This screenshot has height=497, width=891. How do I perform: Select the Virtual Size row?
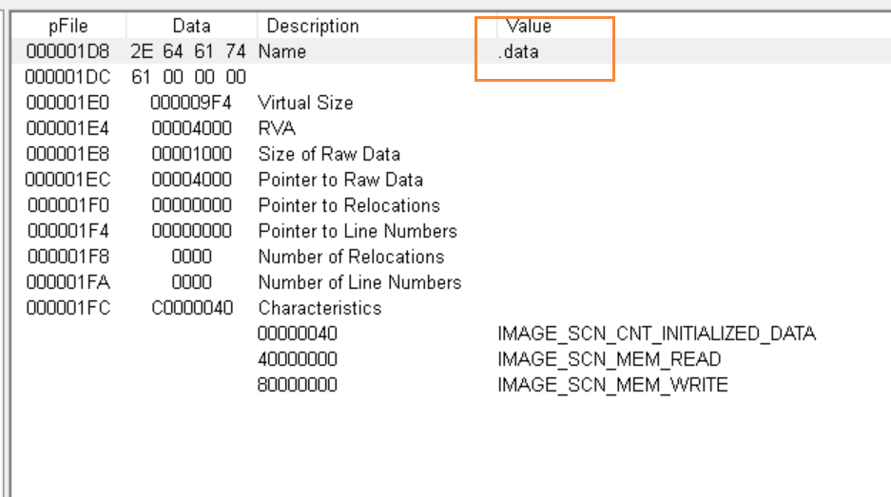pyautogui.click(x=451, y=103)
